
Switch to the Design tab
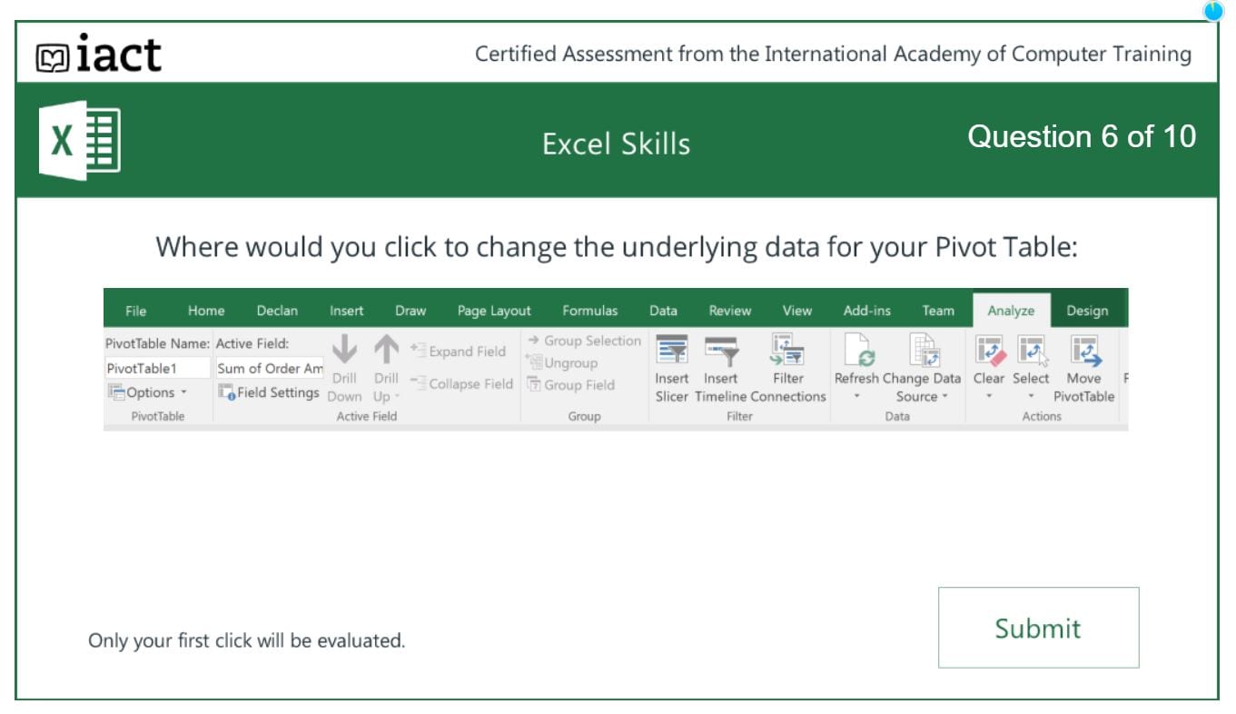tap(1087, 310)
